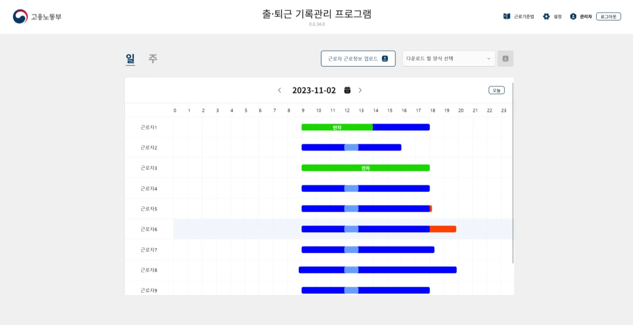Screen dimensions: 633x325
Task: Click the 근로자 근로정보 업로드 button
Action: (x=358, y=58)
